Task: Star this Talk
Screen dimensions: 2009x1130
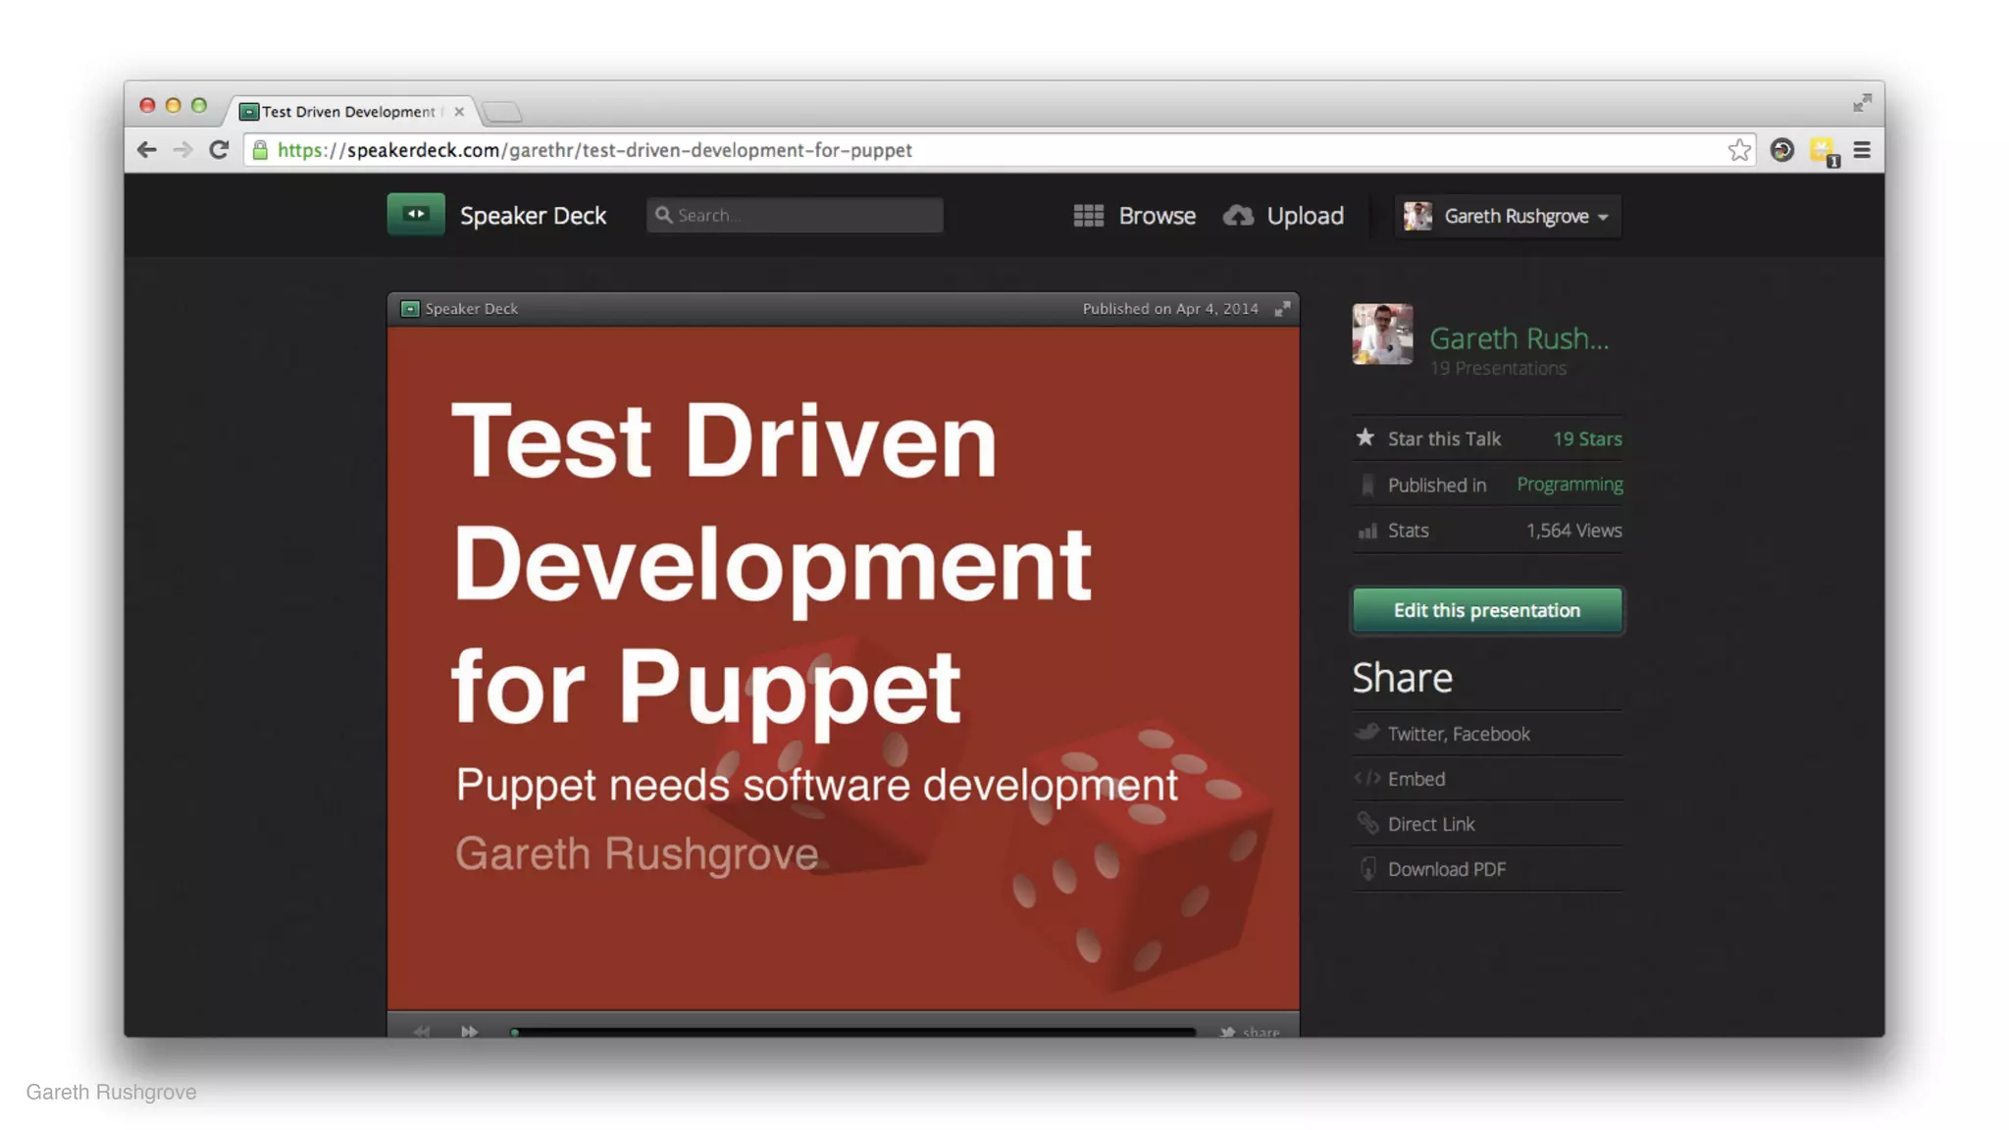Action: [x=1443, y=438]
